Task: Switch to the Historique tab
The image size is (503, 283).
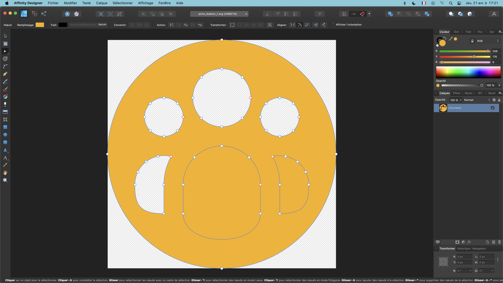Action: click(463, 248)
